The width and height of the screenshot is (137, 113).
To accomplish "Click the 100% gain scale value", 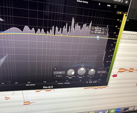I will (90, 82).
